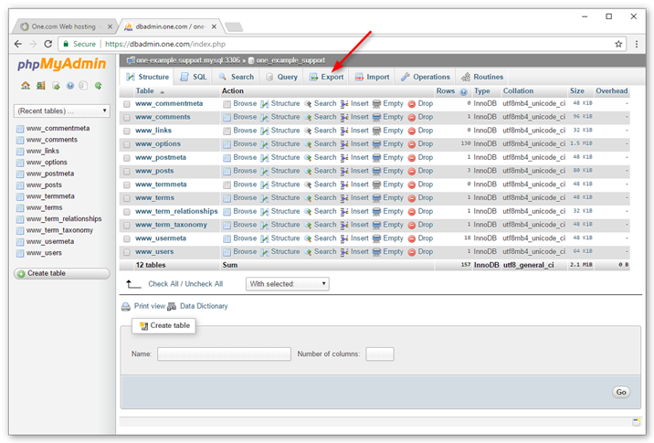Screen dimensions: 654x443
Task: Switch to One.com Web hosting browser tab
Action: pyautogui.click(x=63, y=26)
